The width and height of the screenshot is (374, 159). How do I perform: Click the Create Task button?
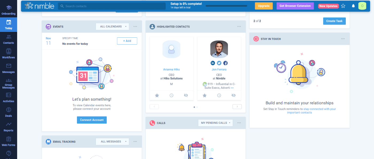pos(334,21)
